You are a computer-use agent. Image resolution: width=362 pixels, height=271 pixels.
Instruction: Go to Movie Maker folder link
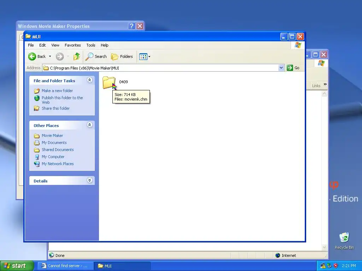coord(52,135)
